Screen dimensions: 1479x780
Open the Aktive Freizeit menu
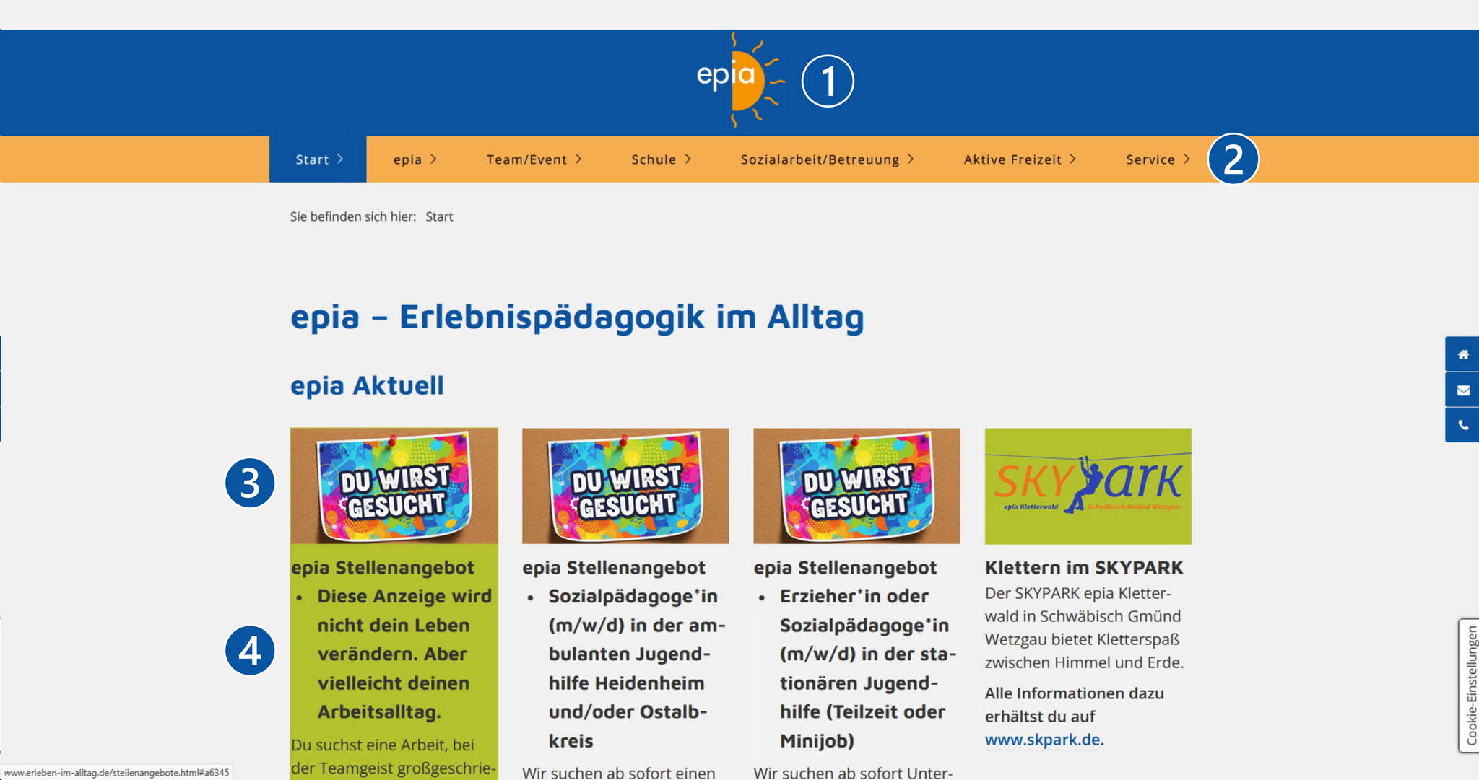click(1019, 159)
